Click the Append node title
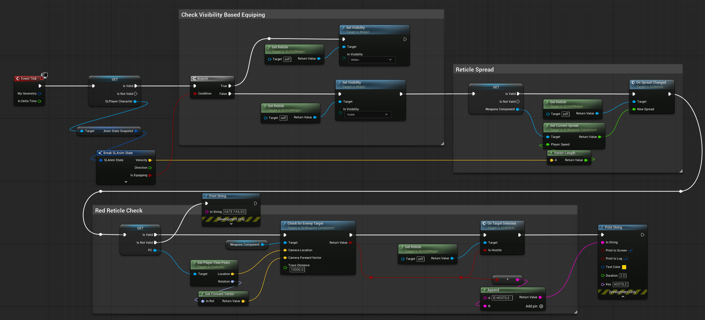The height and width of the screenshot is (320, 705). [493, 290]
